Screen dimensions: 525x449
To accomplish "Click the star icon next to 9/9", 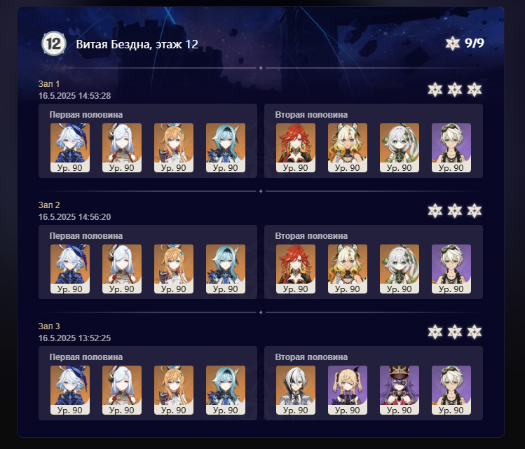I will [452, 43].
